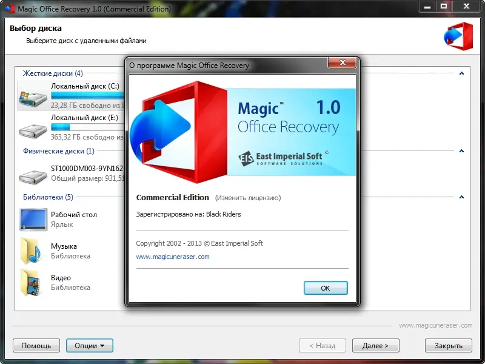Click the Commercial Edition text
Image resolution: width=485 pixels, height=364 pixels.
coord(173,198)
